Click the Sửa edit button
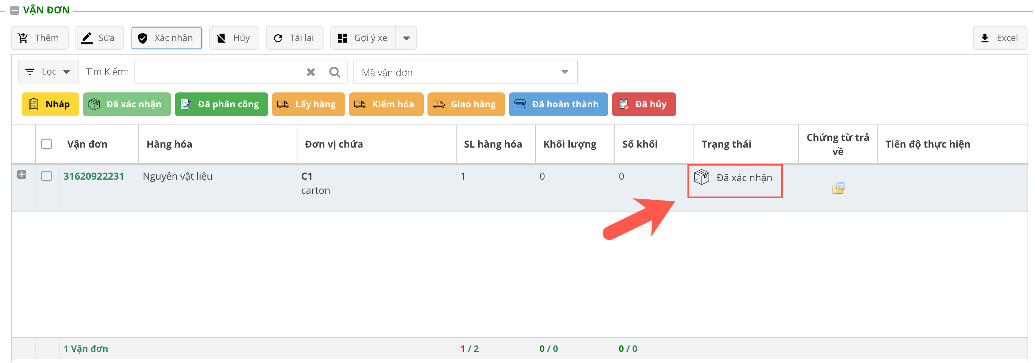Screen dimensions: 1035x363 [x=99, y=38]
